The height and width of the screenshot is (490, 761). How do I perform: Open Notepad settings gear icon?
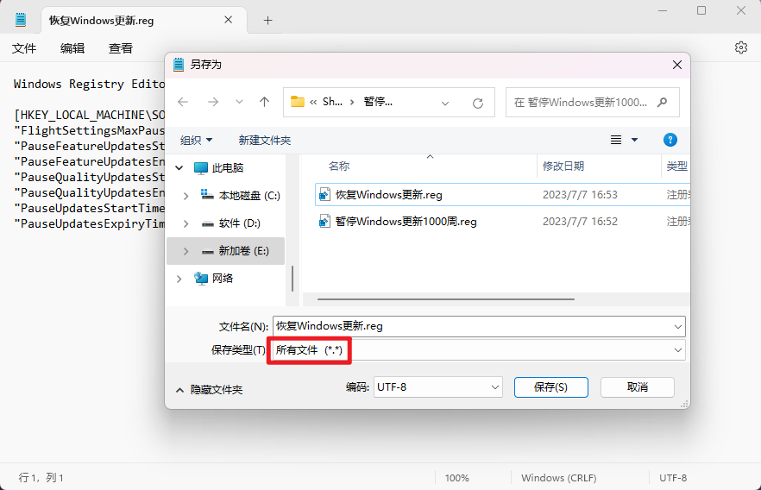tap(740, 47)
